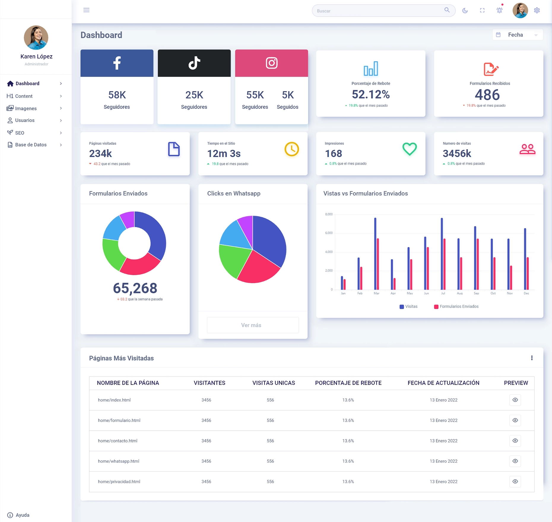This screenshot has height=522, width=552.
Task: Open settings gear icon in header
Action: pyautogui.click(x=537, y=10)
